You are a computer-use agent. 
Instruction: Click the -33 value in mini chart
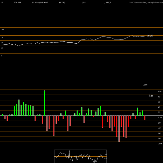click(105, 158)
